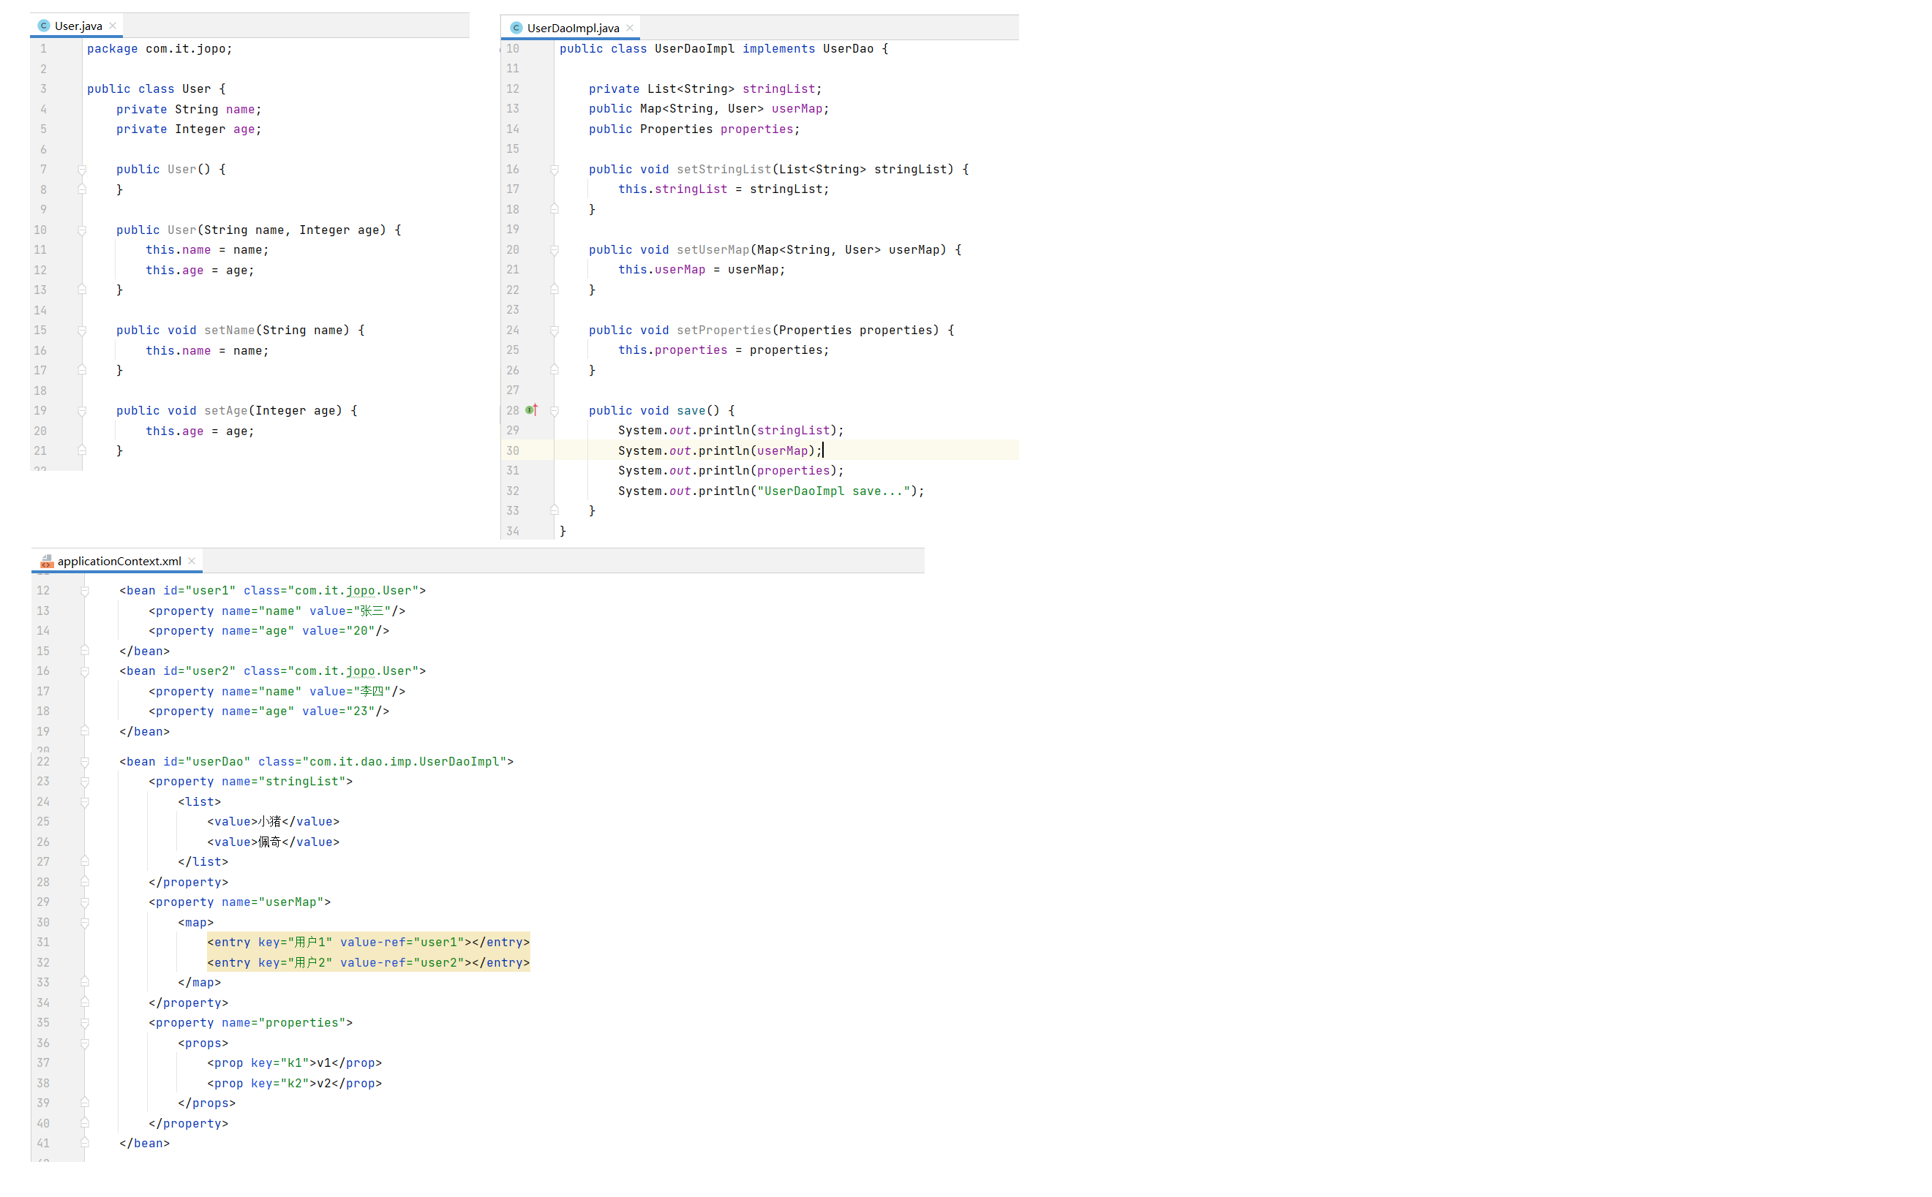Screen dimensions: 1932x1197
Task: Collapse the User() no-arg constructor fold marker
Action: tap(81, 170)
